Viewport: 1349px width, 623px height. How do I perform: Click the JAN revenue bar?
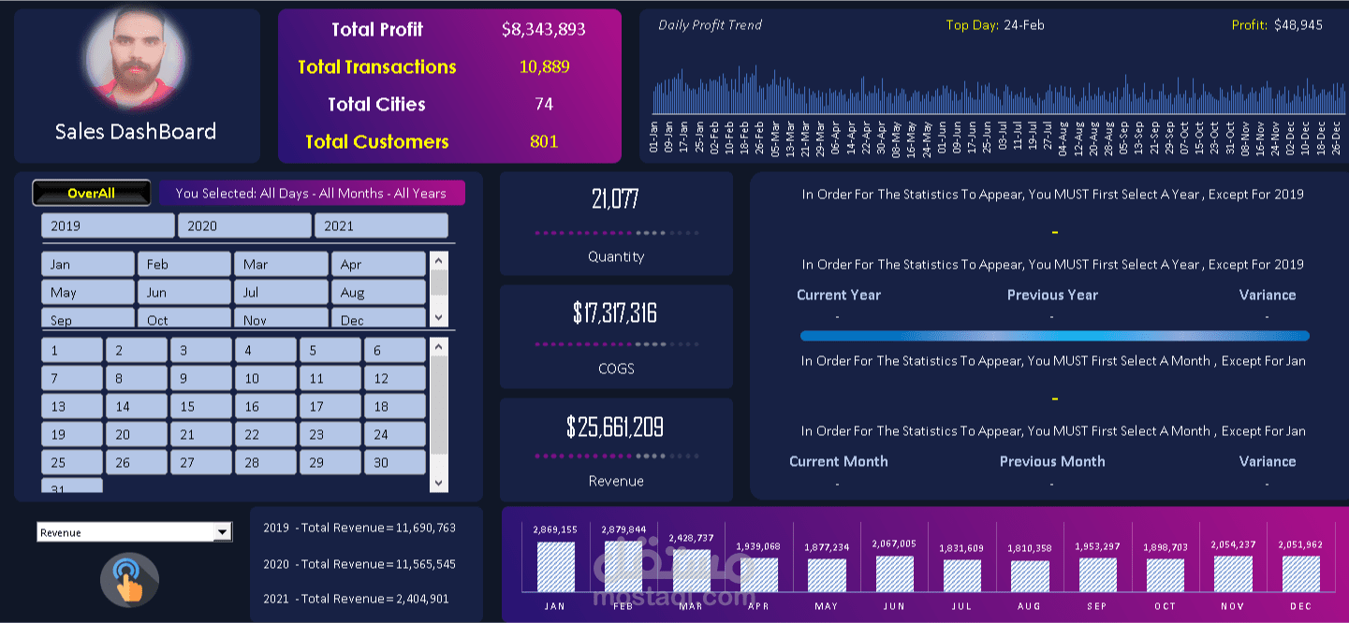click(555, 566)
